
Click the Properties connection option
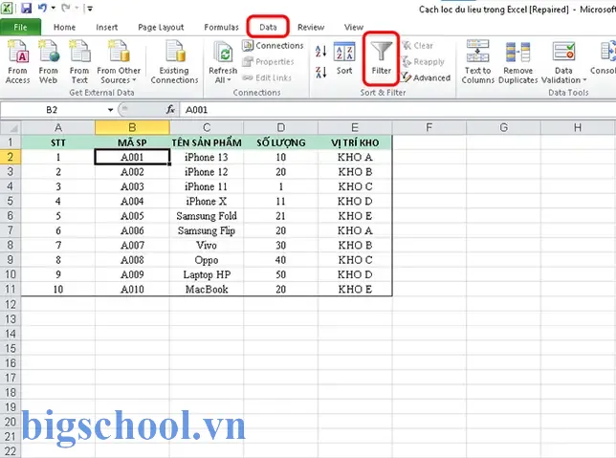point(269,61)
